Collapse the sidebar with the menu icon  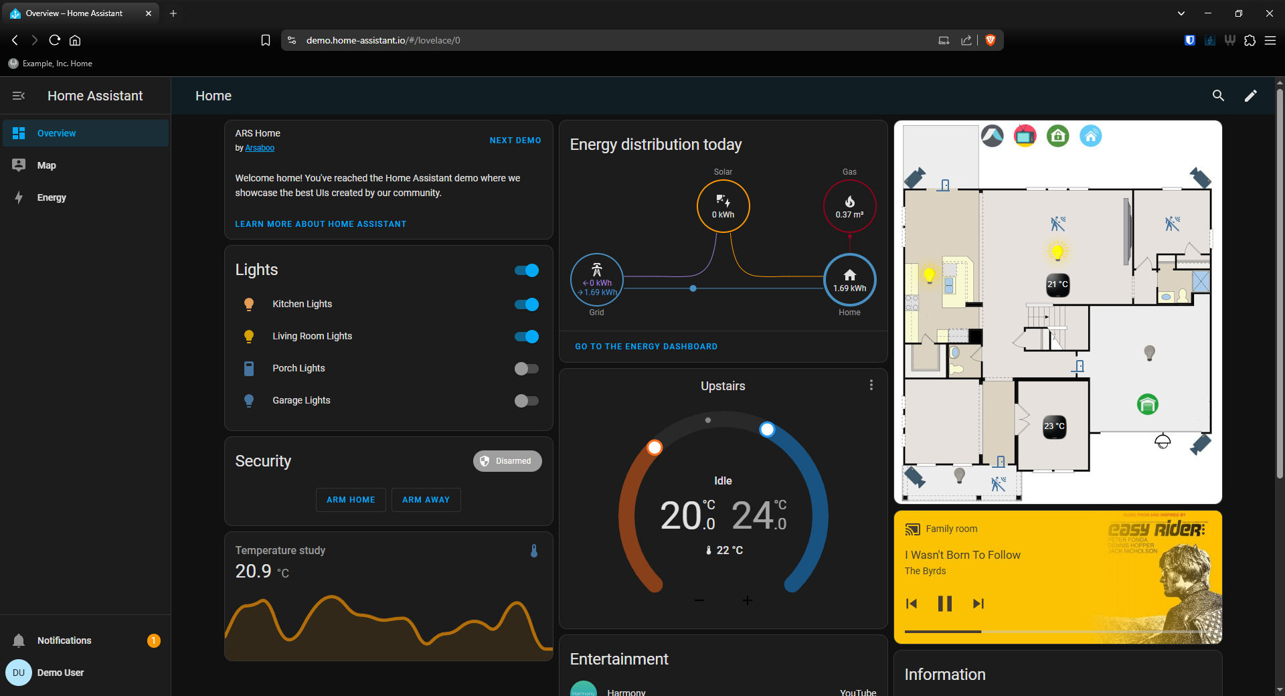19,96
